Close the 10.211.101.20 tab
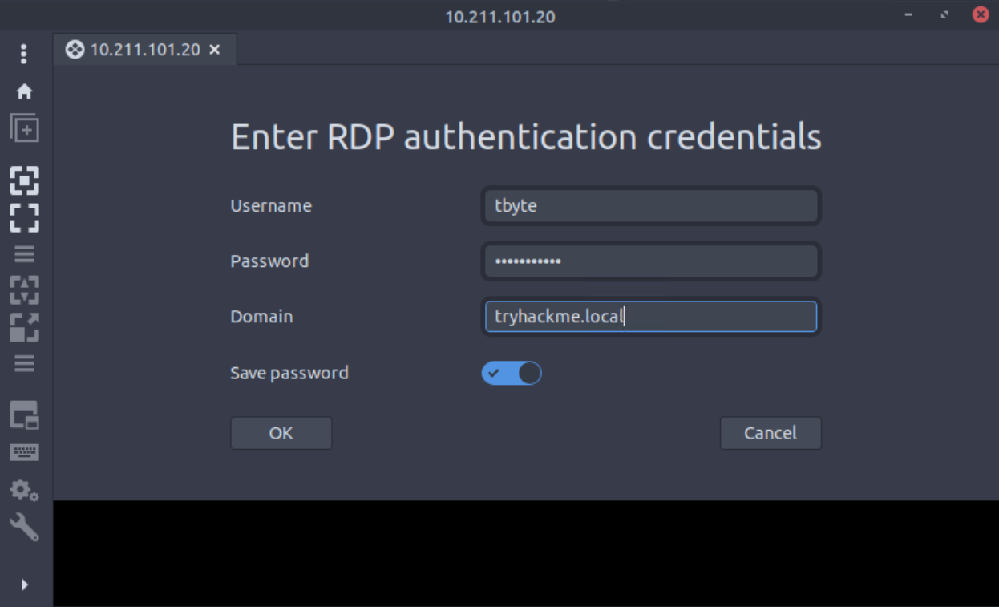 pyautogui.click(x=214, y=50)
